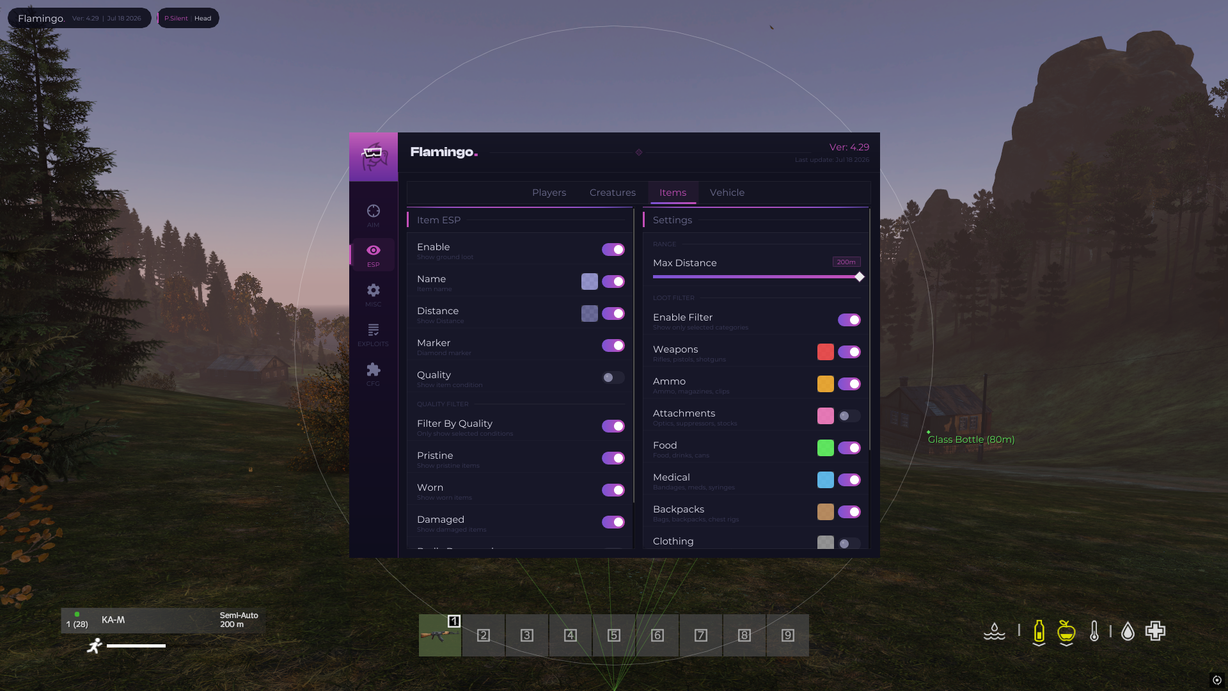Toggle the Pristine switch

tap(613, 458)
